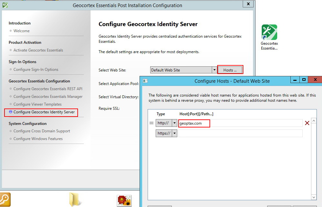This screenshot has width=322, height=207.
Task: Open the Select Web Site dropdown
Action: tap(214, 70)
